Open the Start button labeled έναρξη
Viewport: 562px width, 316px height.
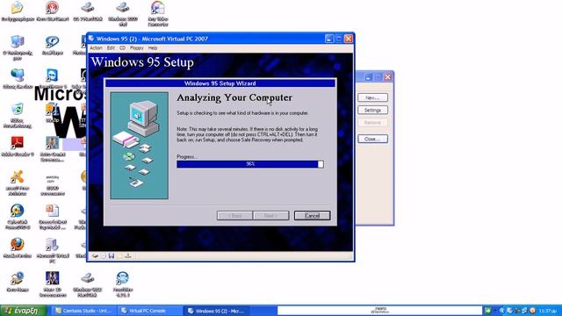click(x=24, y=311)
